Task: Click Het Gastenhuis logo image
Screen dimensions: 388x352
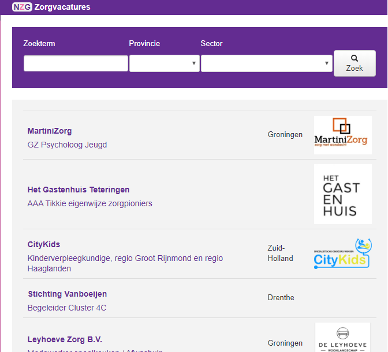Action: coord(343,194)
